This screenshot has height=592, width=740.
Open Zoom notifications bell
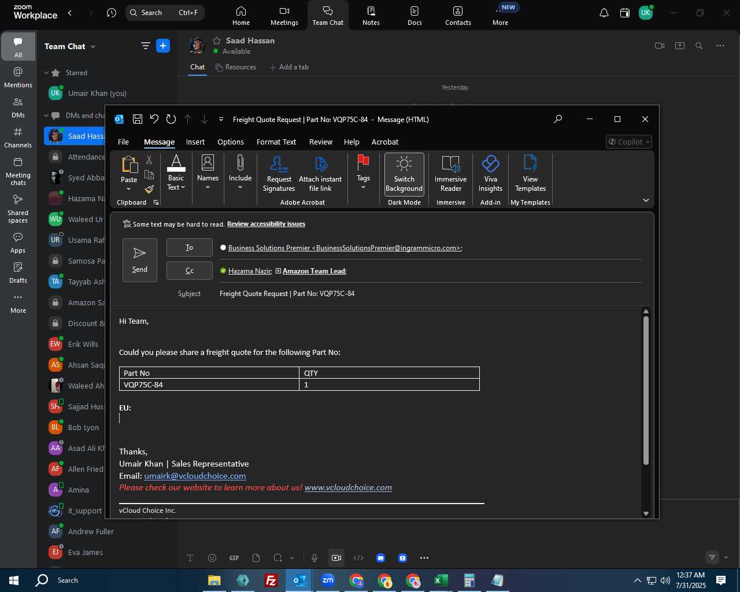point(604,13)
